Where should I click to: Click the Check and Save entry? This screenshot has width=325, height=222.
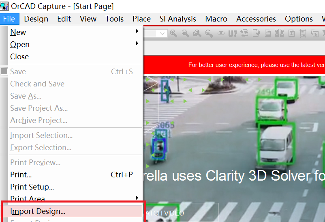pos(76,84)
